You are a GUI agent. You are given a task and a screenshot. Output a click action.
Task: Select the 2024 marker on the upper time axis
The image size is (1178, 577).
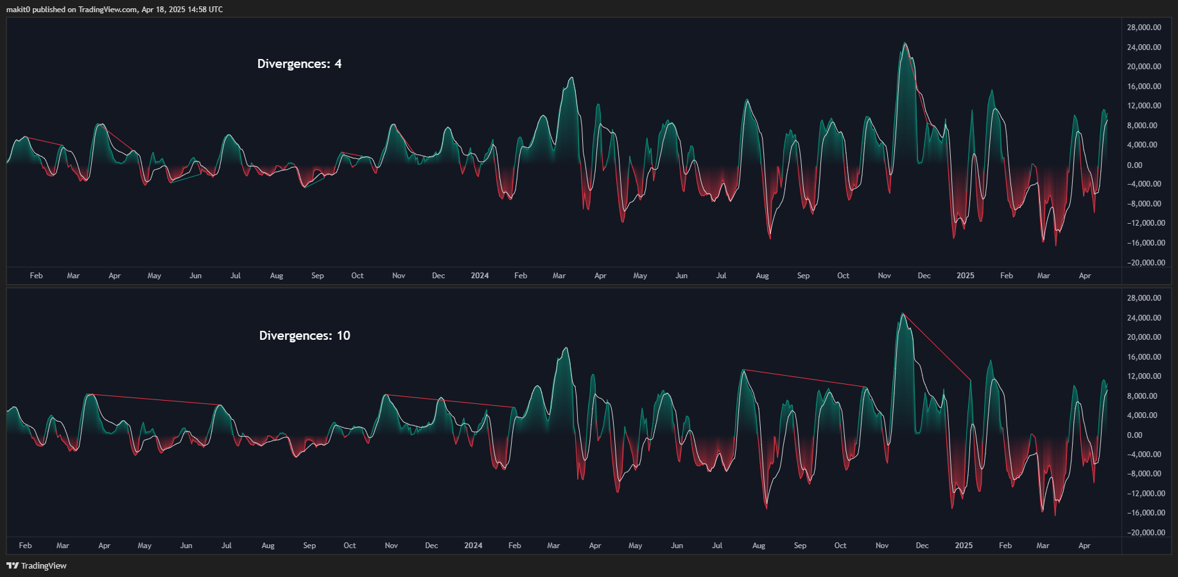coord(480,276)
